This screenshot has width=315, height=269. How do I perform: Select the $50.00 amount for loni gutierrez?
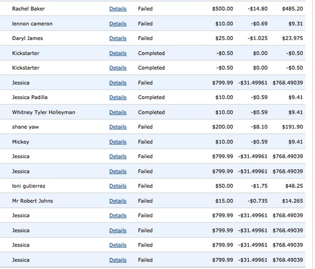point(224,186)
